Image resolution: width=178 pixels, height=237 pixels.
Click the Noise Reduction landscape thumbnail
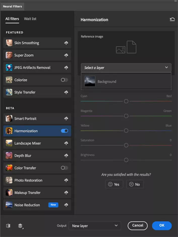(x=9, y=205)
